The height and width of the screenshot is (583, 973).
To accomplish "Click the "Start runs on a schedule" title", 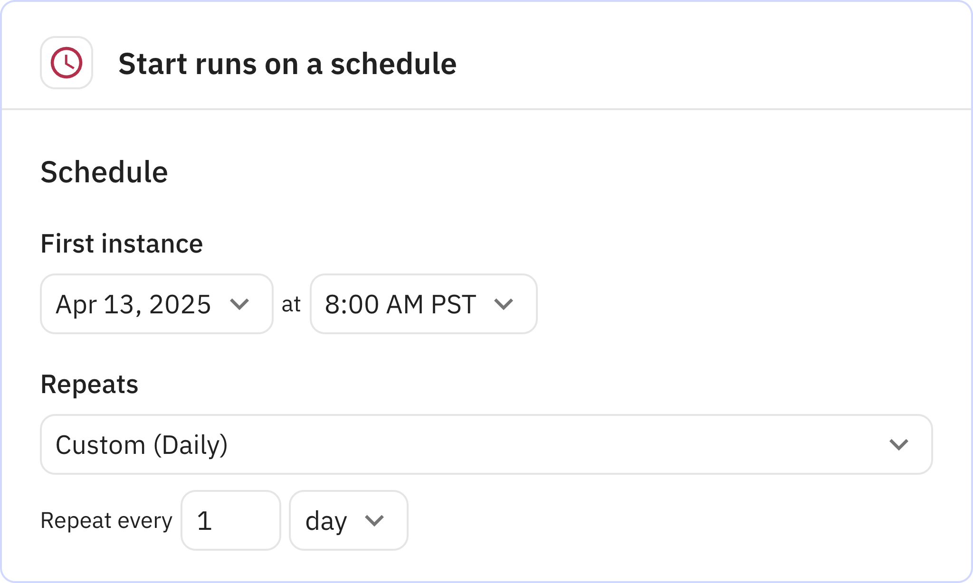I will (287, 64).
